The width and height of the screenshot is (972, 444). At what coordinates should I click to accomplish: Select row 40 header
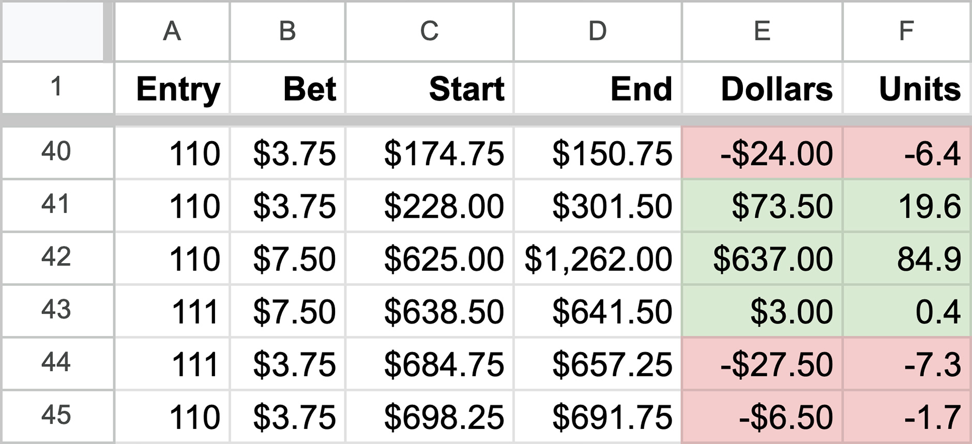(57, 152)
